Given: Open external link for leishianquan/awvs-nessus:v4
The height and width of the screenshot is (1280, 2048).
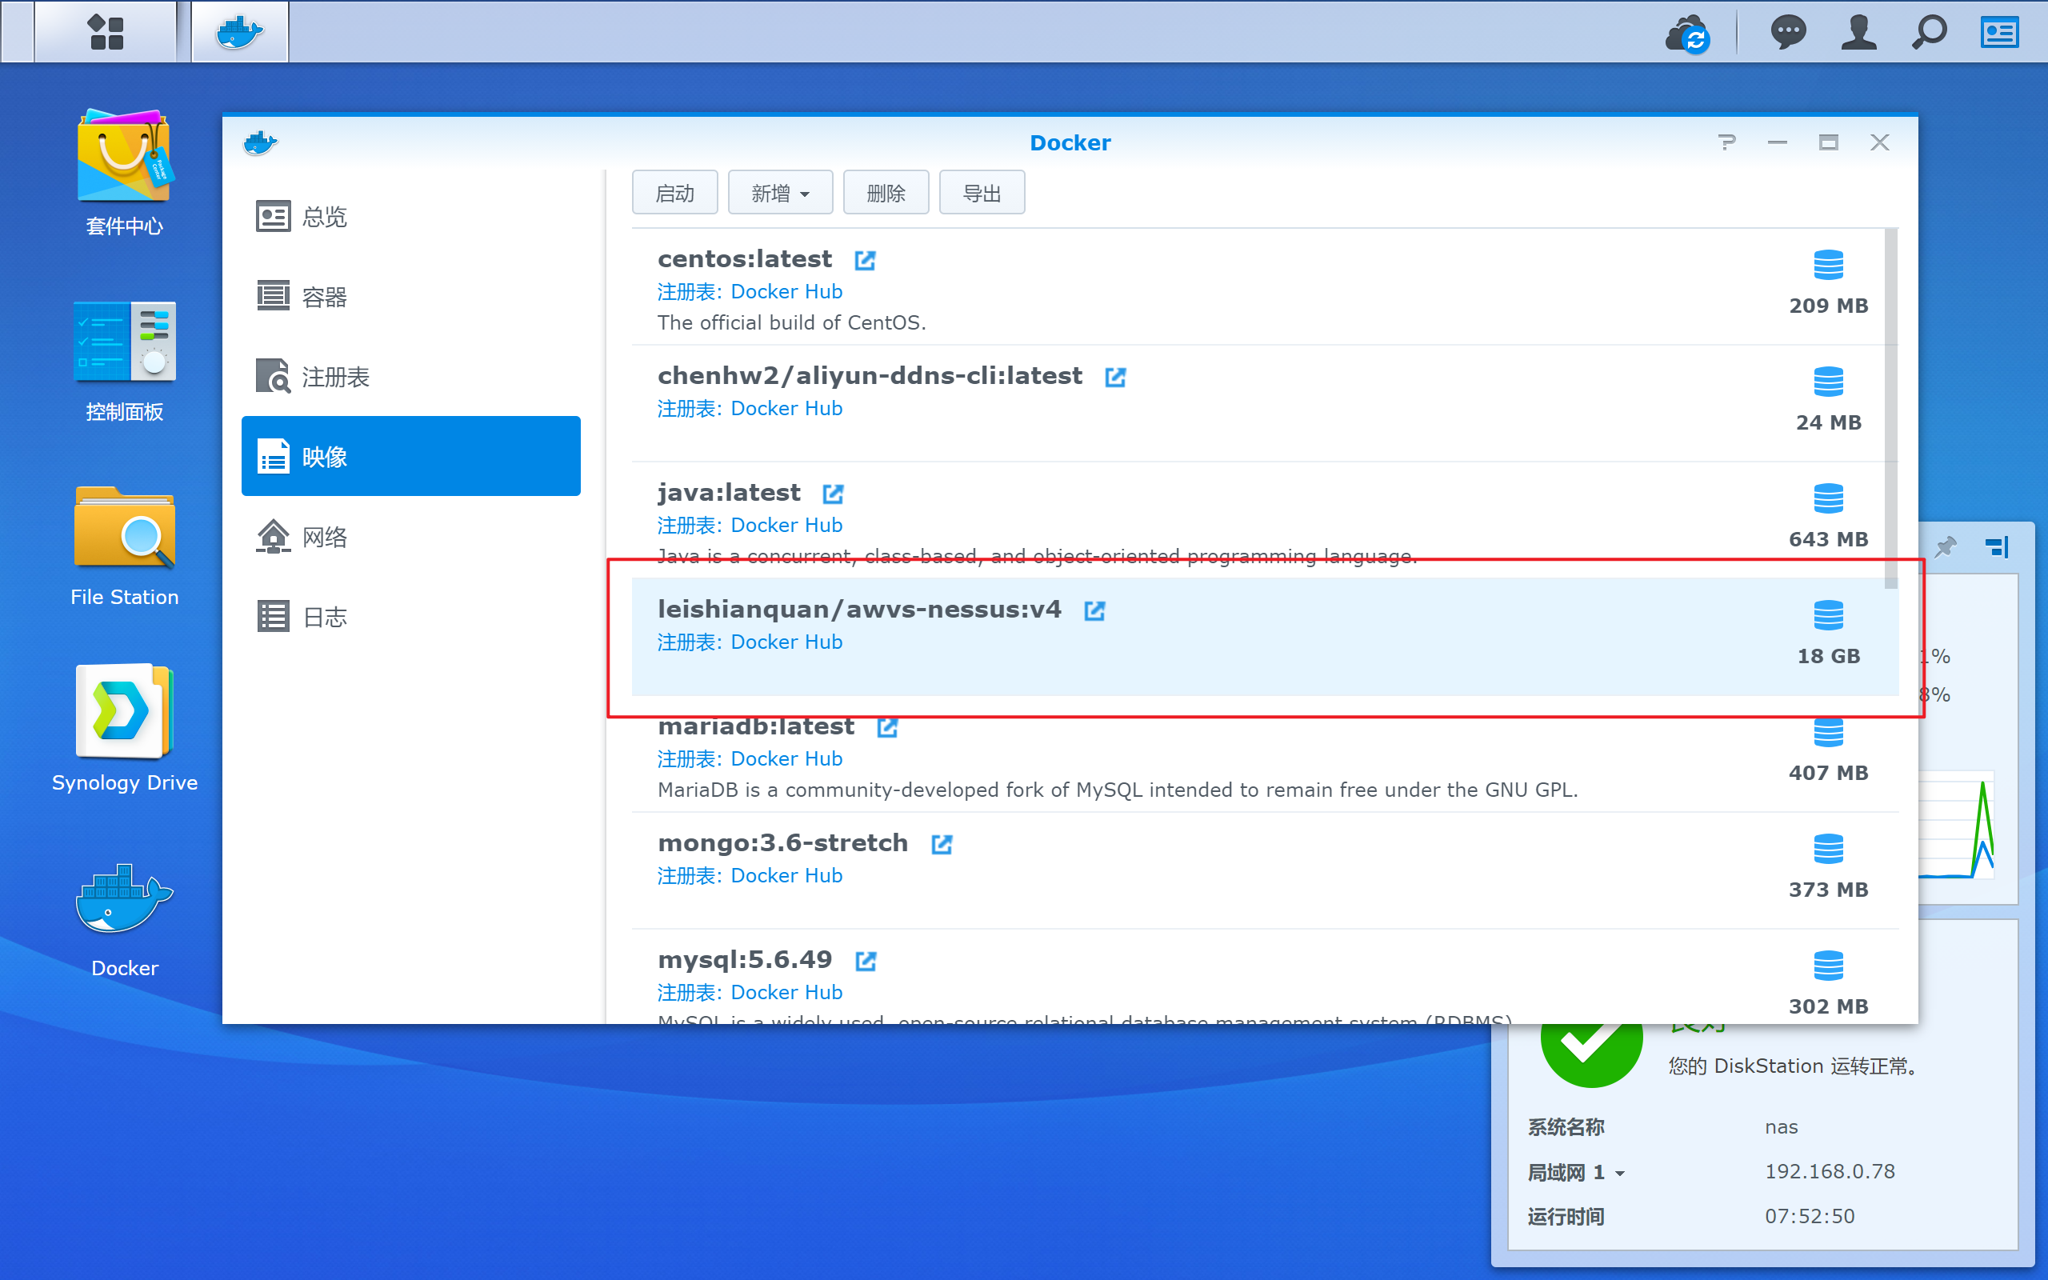Looking at the screenshot, I should click(x=1094, y=610).
